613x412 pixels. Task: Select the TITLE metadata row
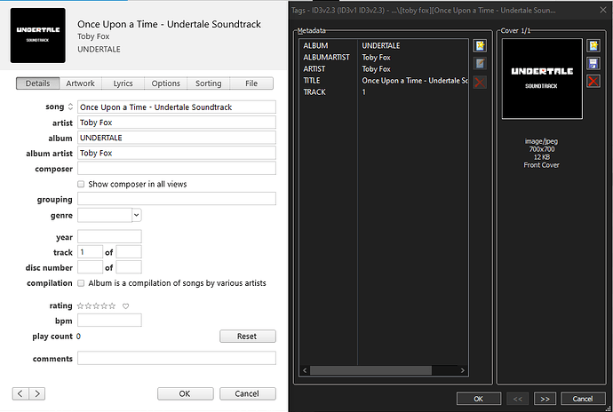coord(384,81)
